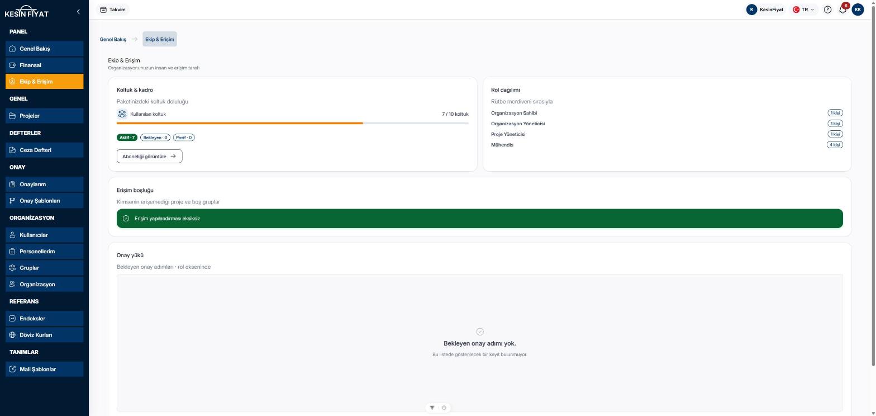The height and width of the screenshot is (416, 876).
Task: Open Finansal via its wallet icon
Action: [x=12, y=65]
